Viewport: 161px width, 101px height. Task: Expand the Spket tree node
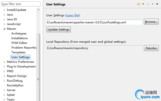pos(4,95)
